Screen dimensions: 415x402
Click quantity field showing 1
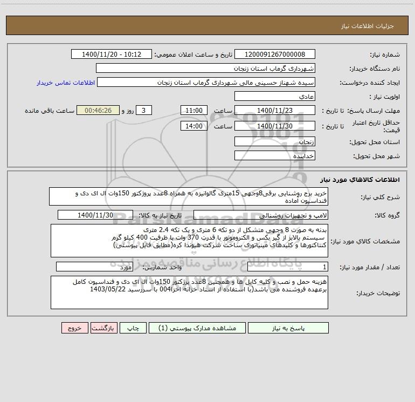click(288, 267)
